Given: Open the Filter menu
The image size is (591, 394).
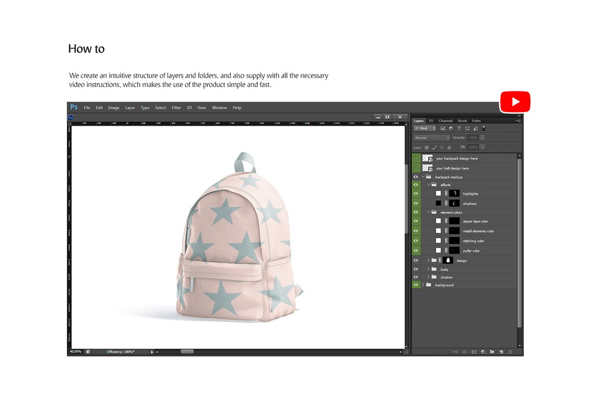Looking at the screenshot, I should tap(176, 108).
